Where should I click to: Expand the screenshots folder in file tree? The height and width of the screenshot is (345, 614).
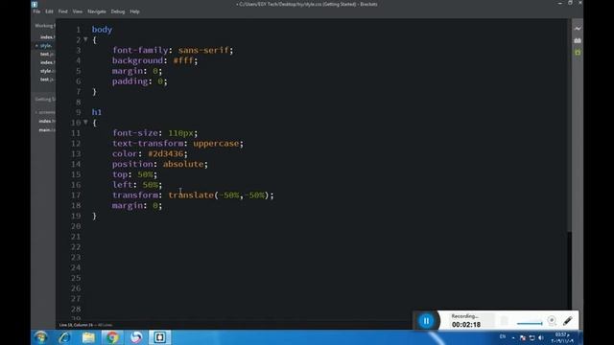point(46,112)
